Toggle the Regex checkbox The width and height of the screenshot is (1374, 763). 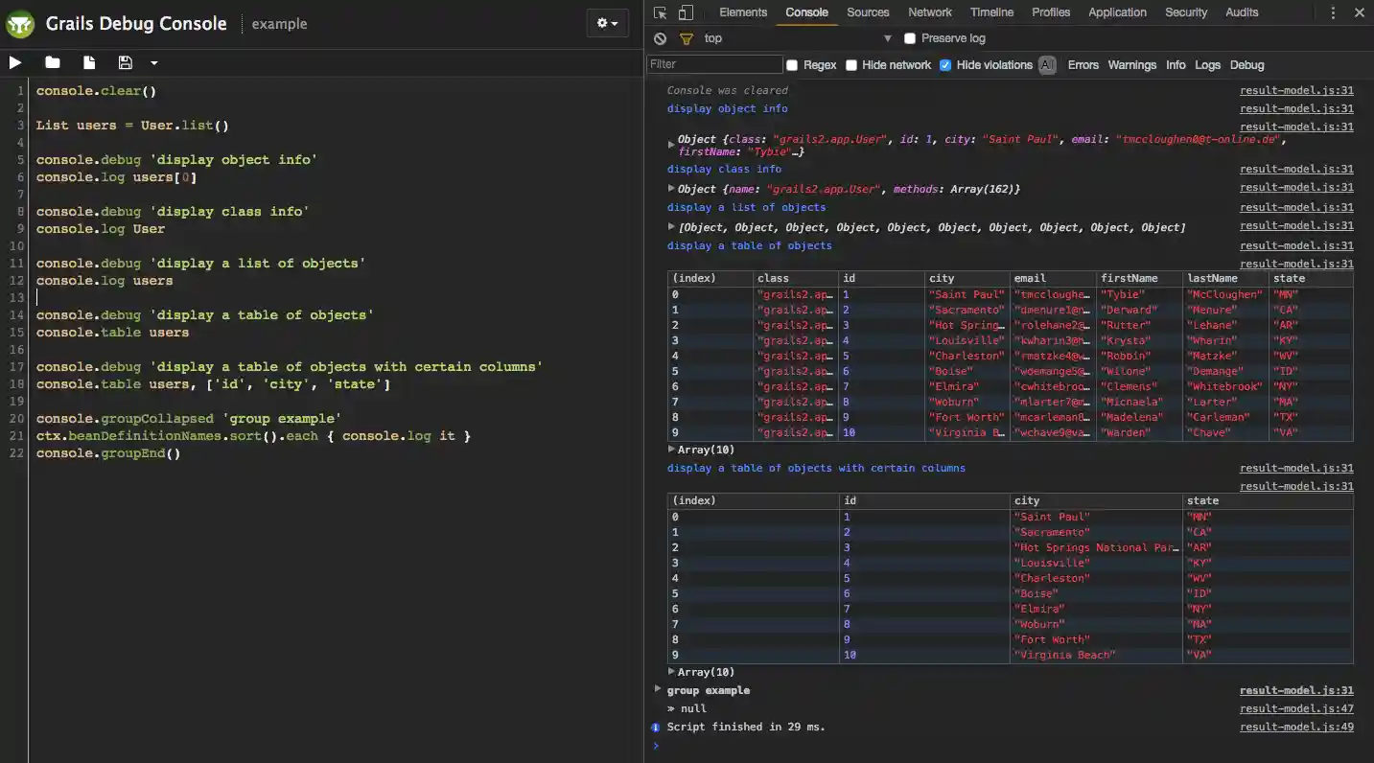pos(794,64)
